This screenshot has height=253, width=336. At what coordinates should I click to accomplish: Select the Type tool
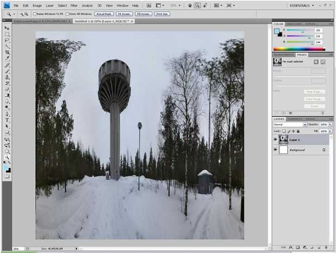(x=7, y=120)
